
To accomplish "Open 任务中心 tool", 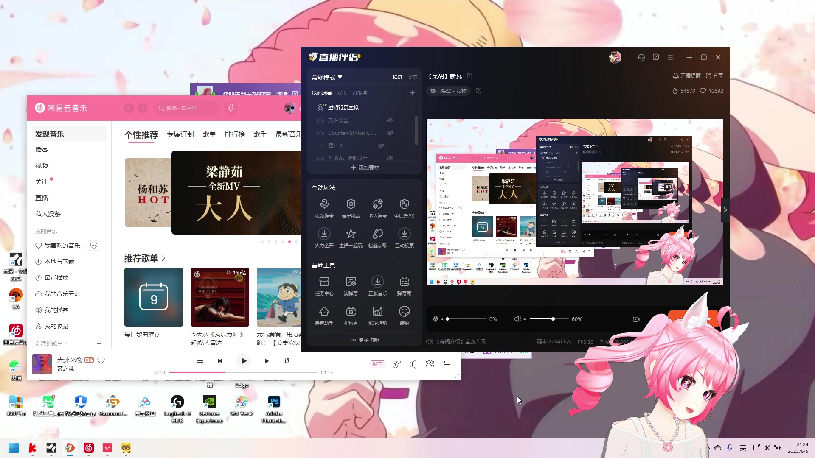I will (324, 286).
